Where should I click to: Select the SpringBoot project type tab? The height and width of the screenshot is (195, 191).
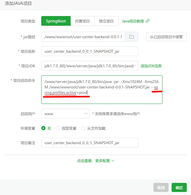point(56,21)
